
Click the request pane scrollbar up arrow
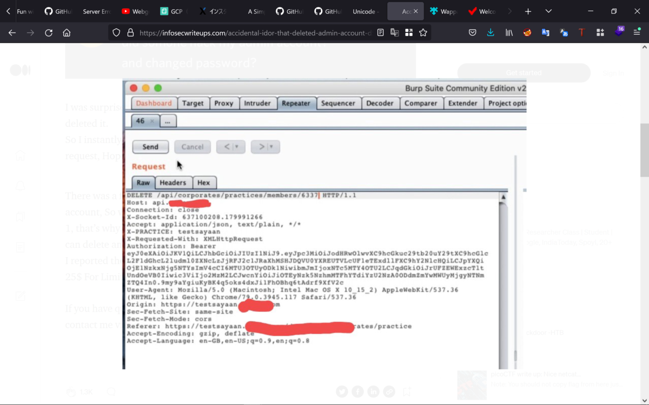click(503, 197)
